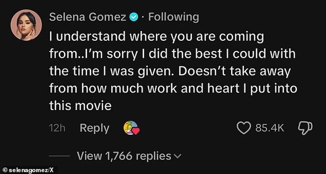This screenshot has height=174, width=326.
Task: Open the Selena Gomez username link
Action: pyautogui.click(x=87, y=17)
